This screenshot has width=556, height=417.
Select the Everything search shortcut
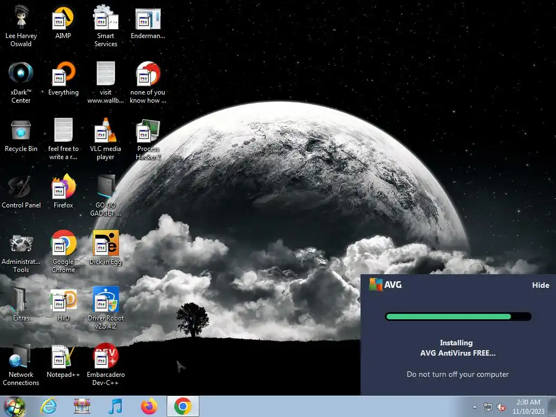tap(63, 79)
